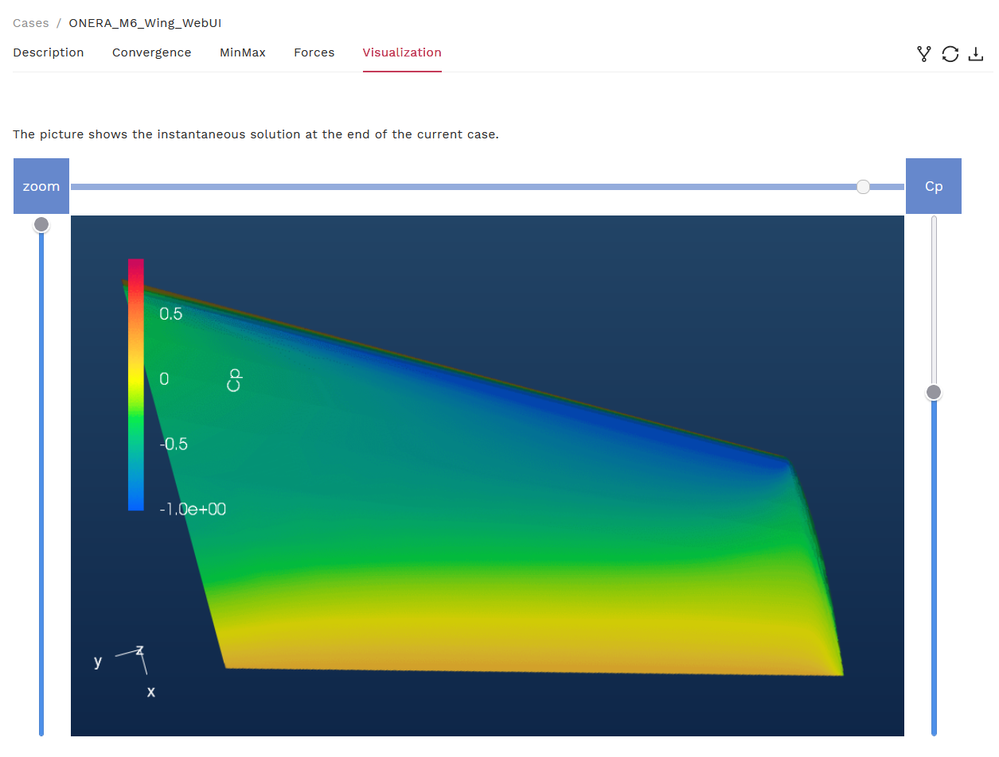
Task: Click the wing surface in the 3D view
Action: pos(494,541)
